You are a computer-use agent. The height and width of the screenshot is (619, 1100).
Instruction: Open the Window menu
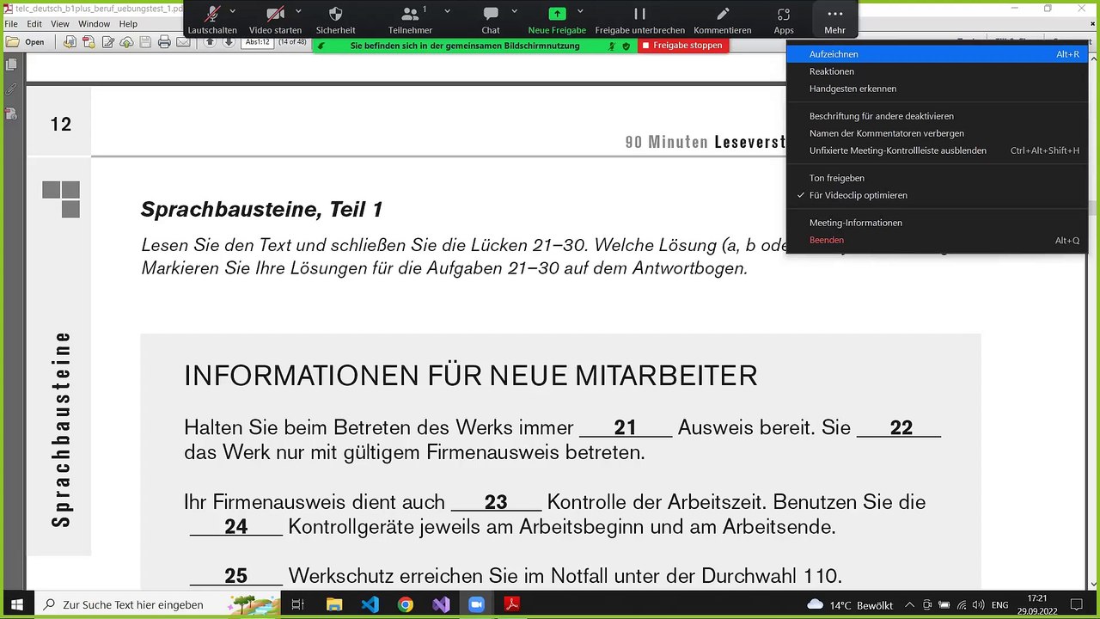coord(95,24)
